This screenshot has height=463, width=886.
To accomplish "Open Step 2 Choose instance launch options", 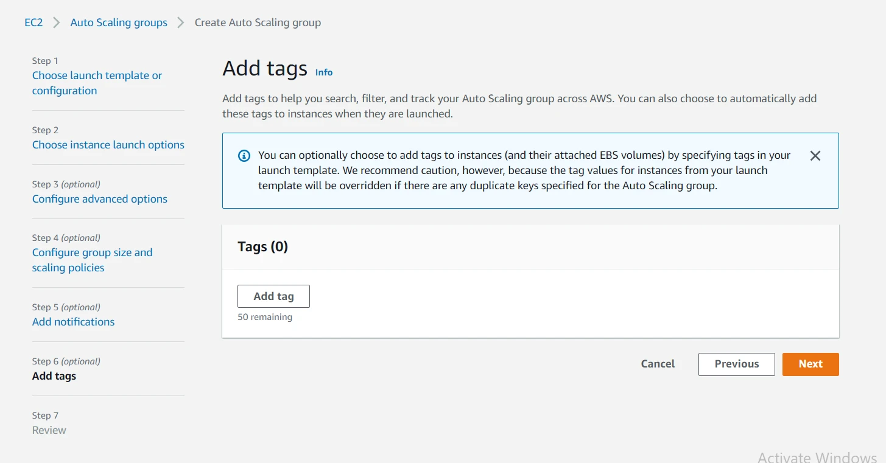I will [108, 145].
